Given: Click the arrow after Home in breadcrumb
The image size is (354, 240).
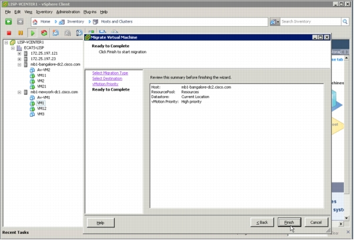Looking at the screenshot, I should 55,21.
